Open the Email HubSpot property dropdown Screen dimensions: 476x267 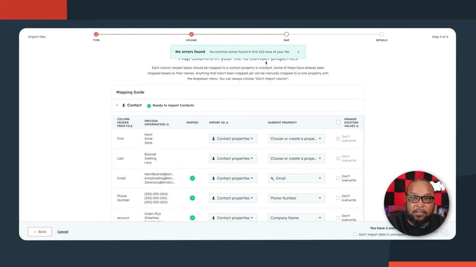click(x=296, y=178)
